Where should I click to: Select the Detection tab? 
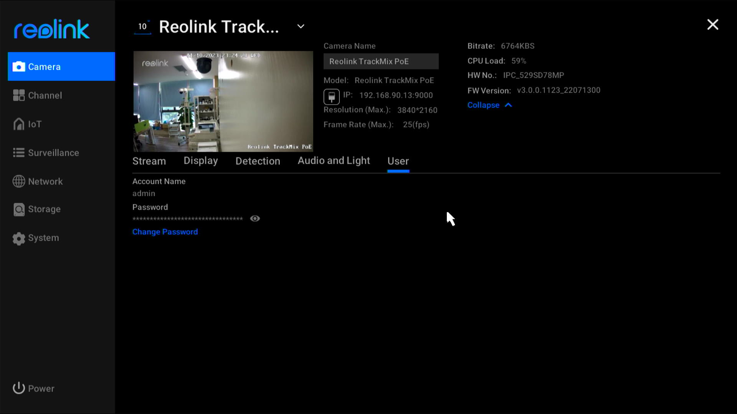pyautogui.click(x=258, y=161)
